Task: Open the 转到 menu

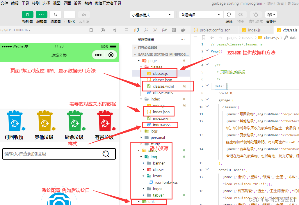Action: (36, 3)
